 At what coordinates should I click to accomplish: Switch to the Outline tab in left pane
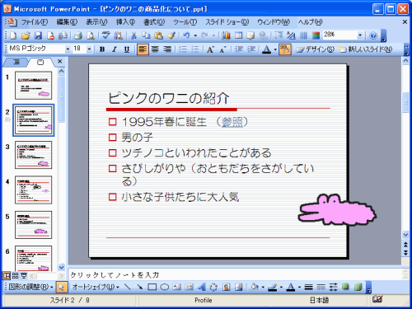16,62
